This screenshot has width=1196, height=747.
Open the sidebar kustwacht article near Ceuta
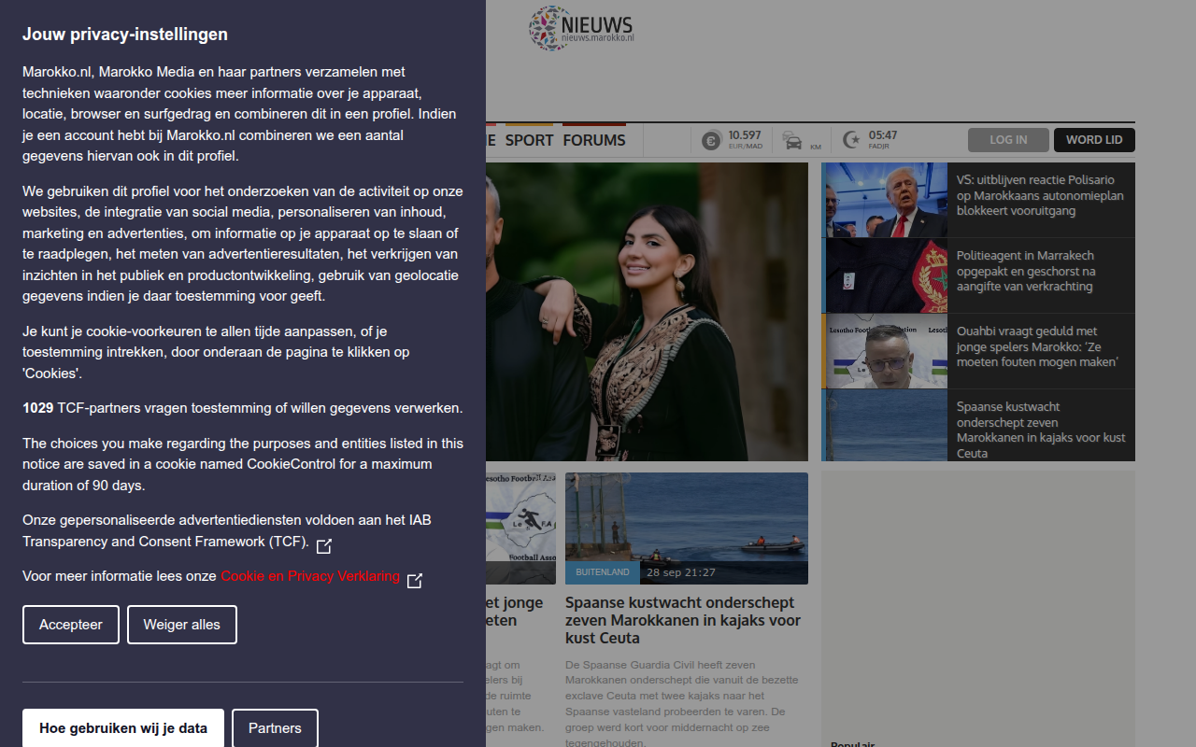point(1041,430)
